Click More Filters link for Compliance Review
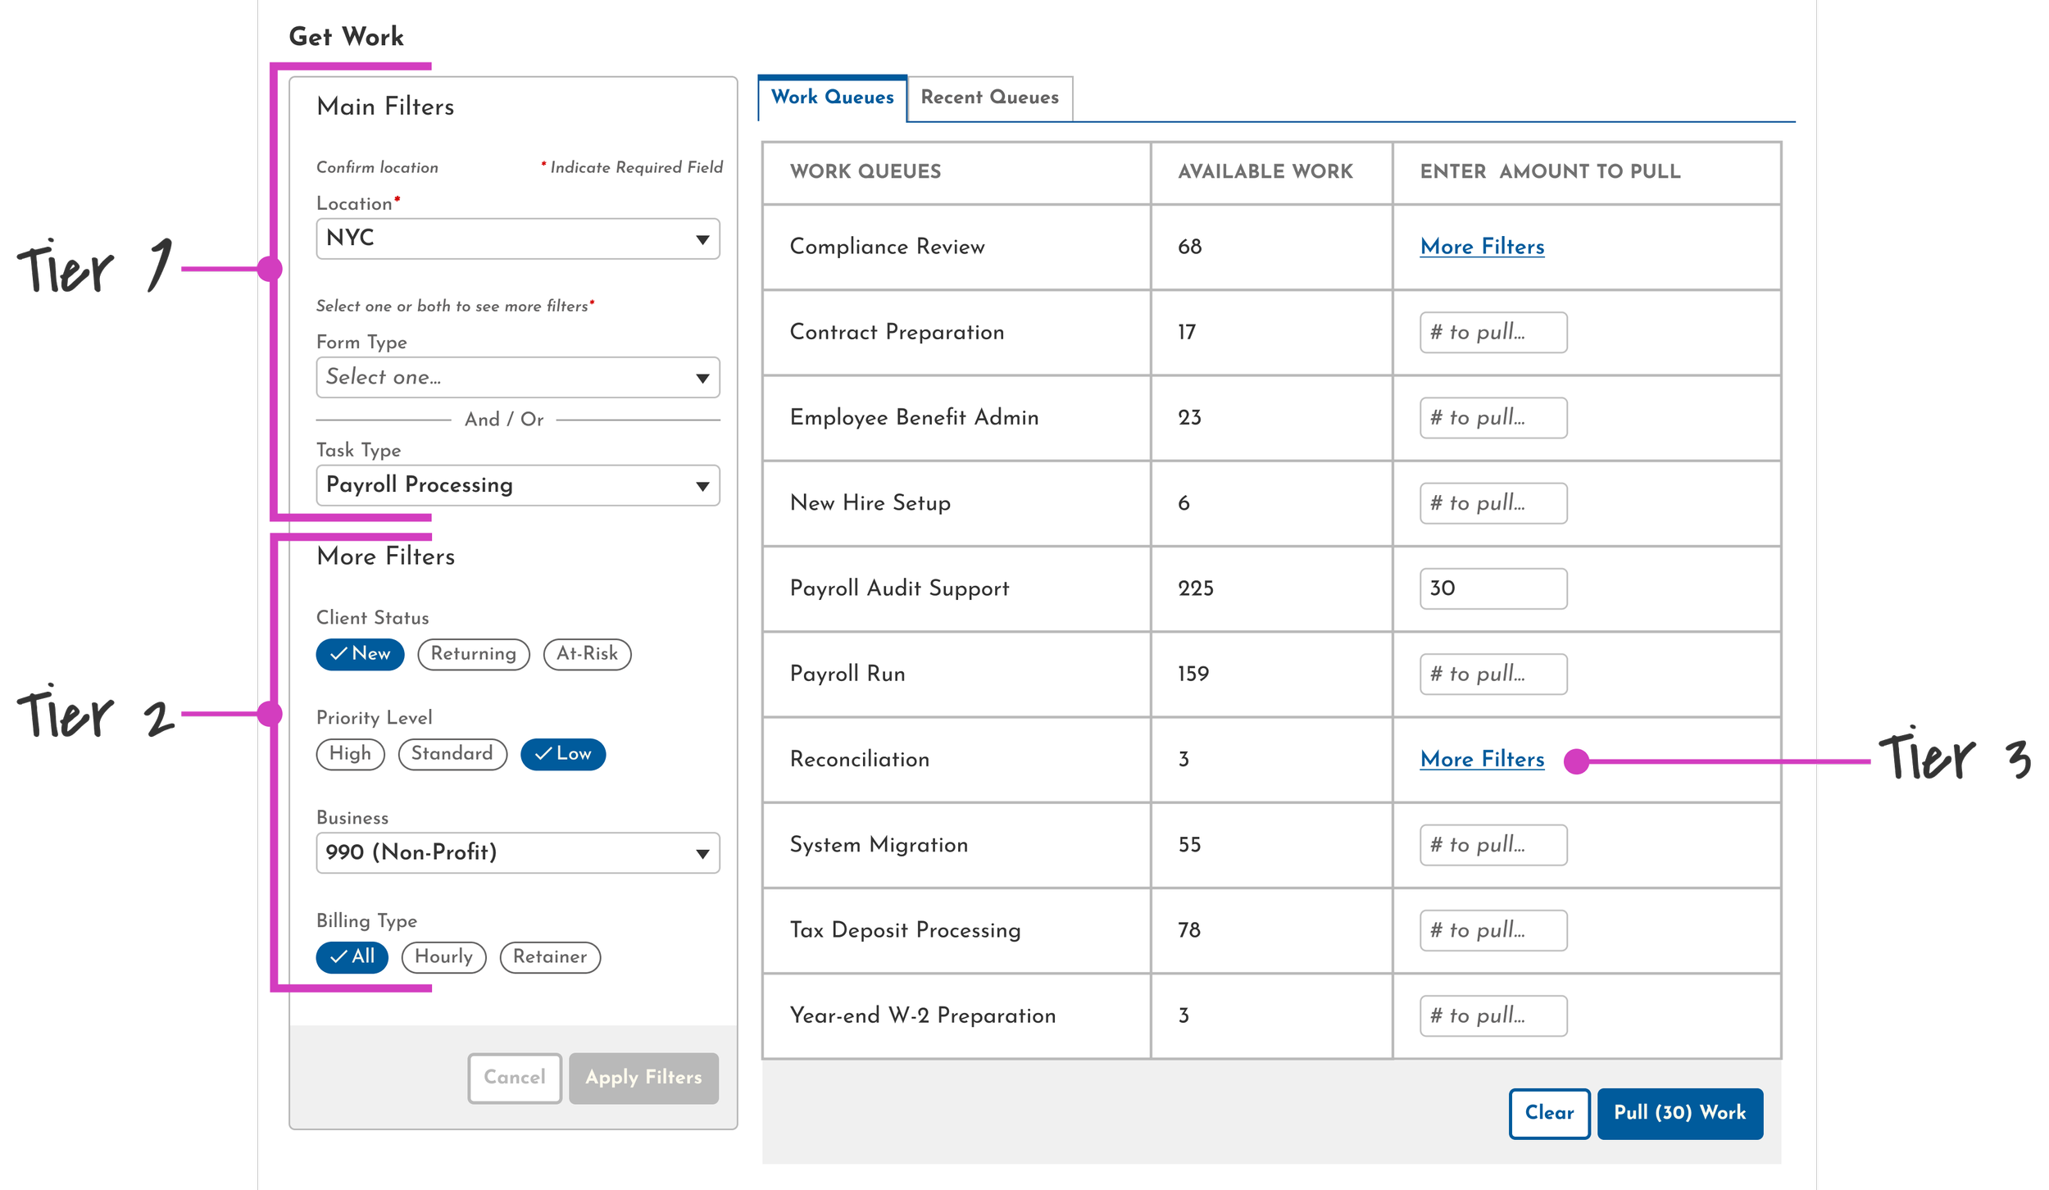2049x1190 pixels. pos(1482,247)
